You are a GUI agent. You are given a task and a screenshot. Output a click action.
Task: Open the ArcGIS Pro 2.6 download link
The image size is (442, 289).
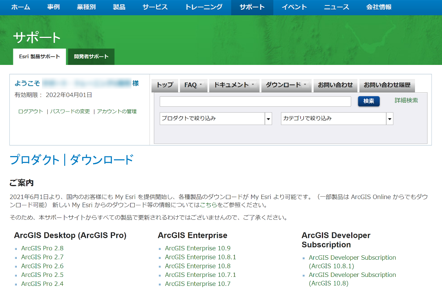tap(42, 266)
